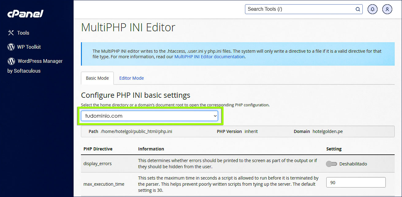Click the cPanel logo
The width and height of the screenshot is (402, 197).
(25, 13)
